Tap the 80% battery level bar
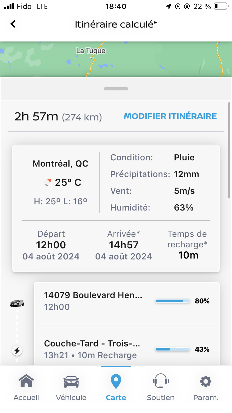Viewport: 232px width, 413px height. point(172,301)
